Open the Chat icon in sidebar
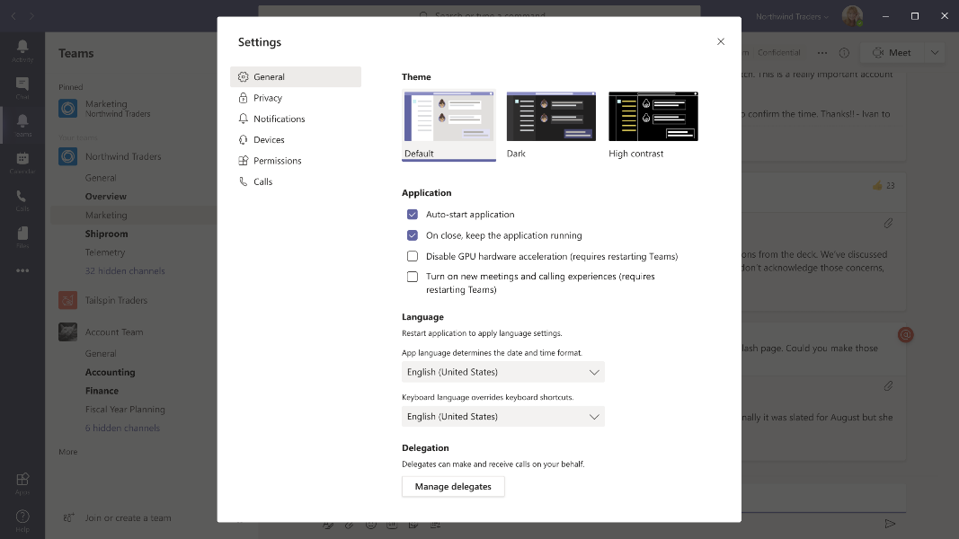Viewport: 959px width, 539px height. (22, 87)
